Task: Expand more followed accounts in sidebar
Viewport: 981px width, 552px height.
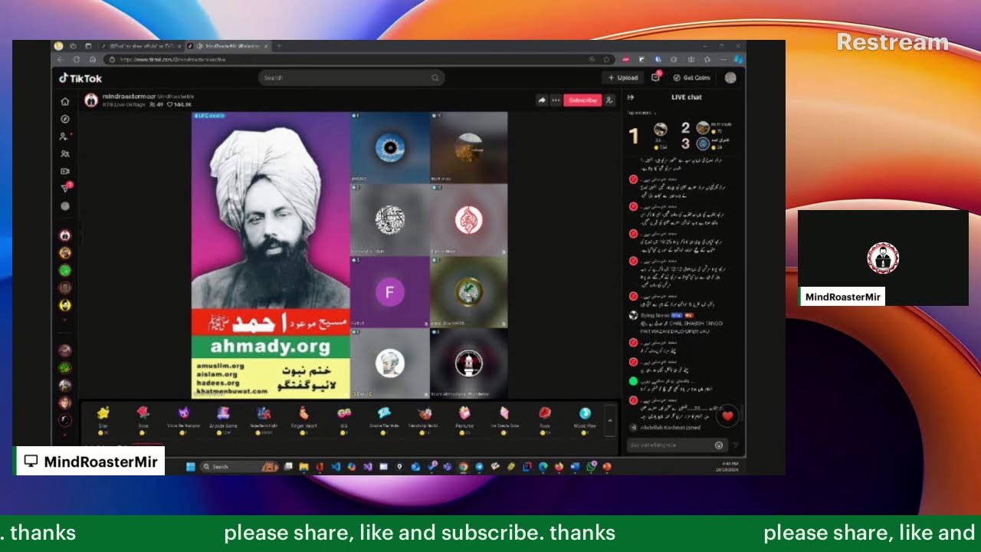Action: point(65,320)
